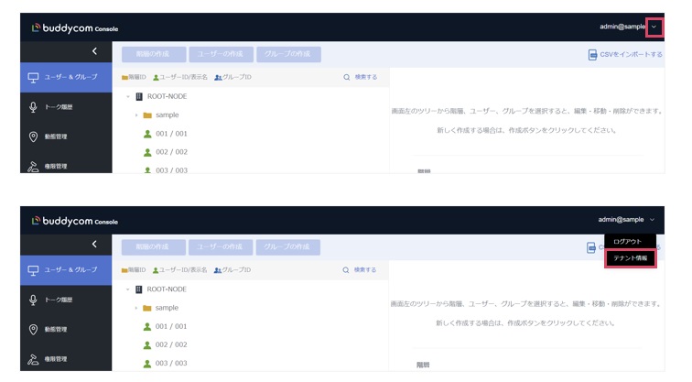Image resolution: width=692 pixels, height=382 pixels.
Task: Collapse ROOT-NODE tree arrow in upper screenshot
Action: pyautogui.click(x=128, y=96)
